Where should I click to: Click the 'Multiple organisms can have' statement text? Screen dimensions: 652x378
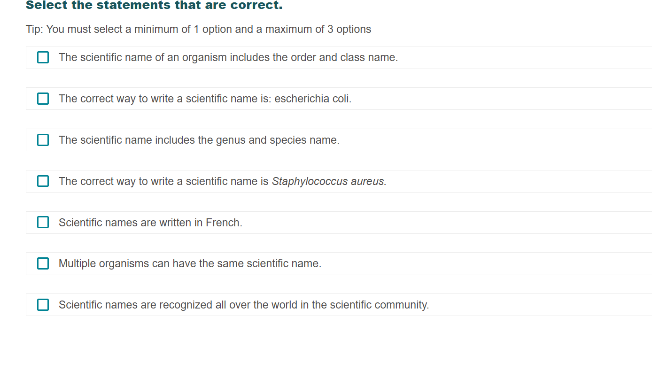(x=190, y=263)
